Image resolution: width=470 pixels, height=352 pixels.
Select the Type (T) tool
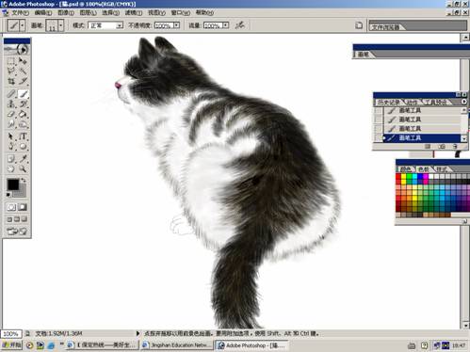point(23,136)
